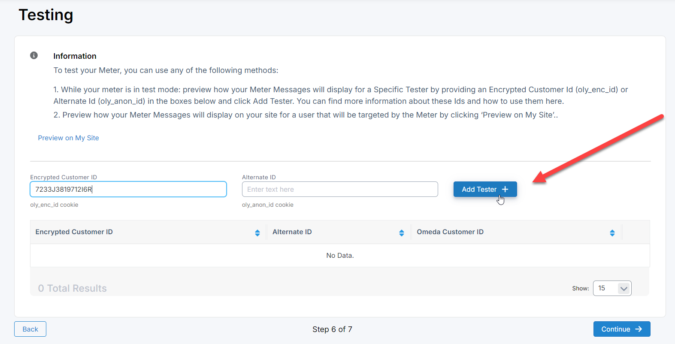Click the Step 6 of 7 indicator

tap(332, 329)
